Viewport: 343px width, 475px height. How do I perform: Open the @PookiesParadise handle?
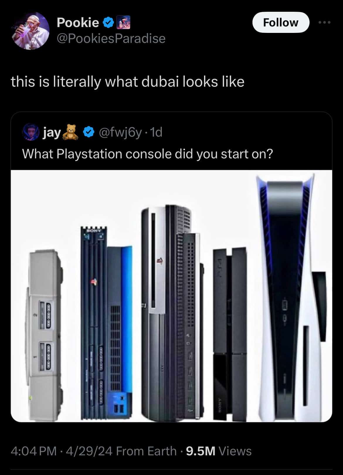(111, 38)
